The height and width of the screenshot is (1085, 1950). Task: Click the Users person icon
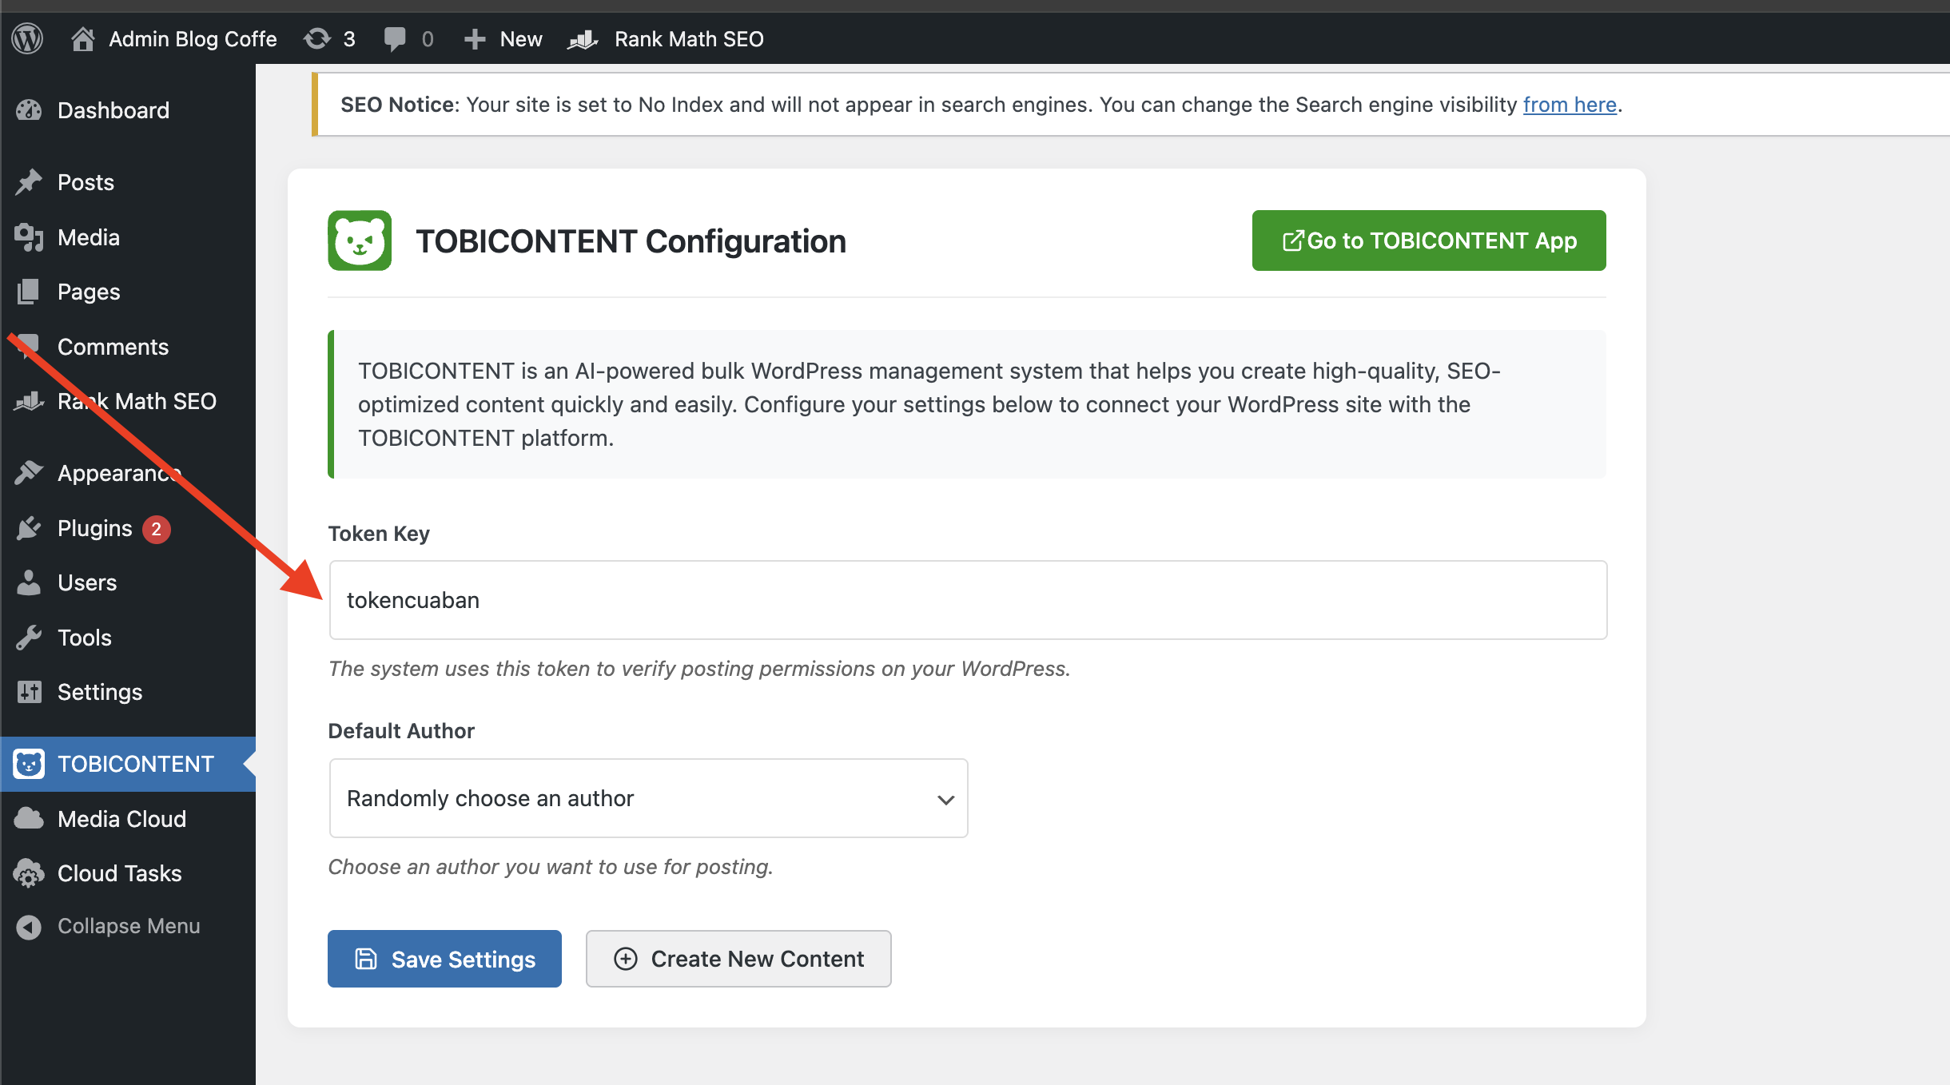click(29, 582)
